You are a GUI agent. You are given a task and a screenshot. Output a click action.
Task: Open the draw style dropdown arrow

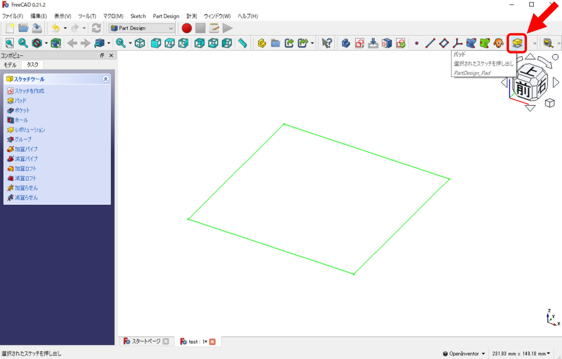[x=46, y=43]
